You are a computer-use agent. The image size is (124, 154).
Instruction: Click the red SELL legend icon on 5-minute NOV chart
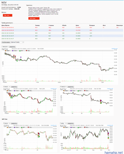tap(28, 91)
